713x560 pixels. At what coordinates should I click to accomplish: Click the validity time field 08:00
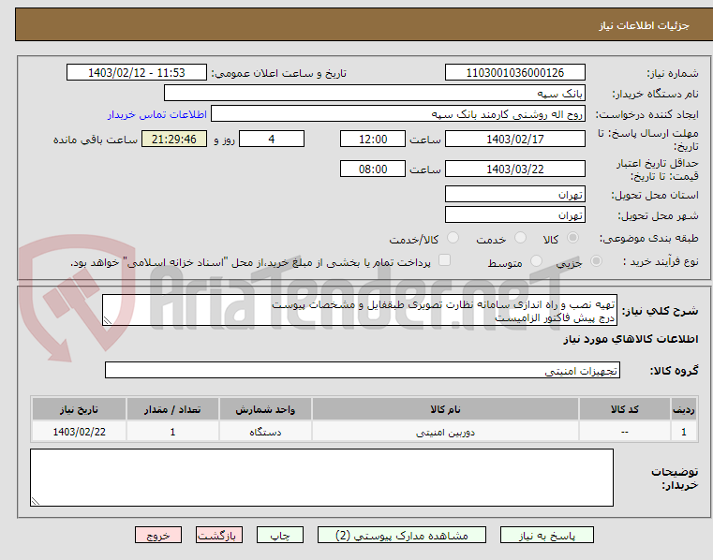pyautogui.click(x=372, y=169)
